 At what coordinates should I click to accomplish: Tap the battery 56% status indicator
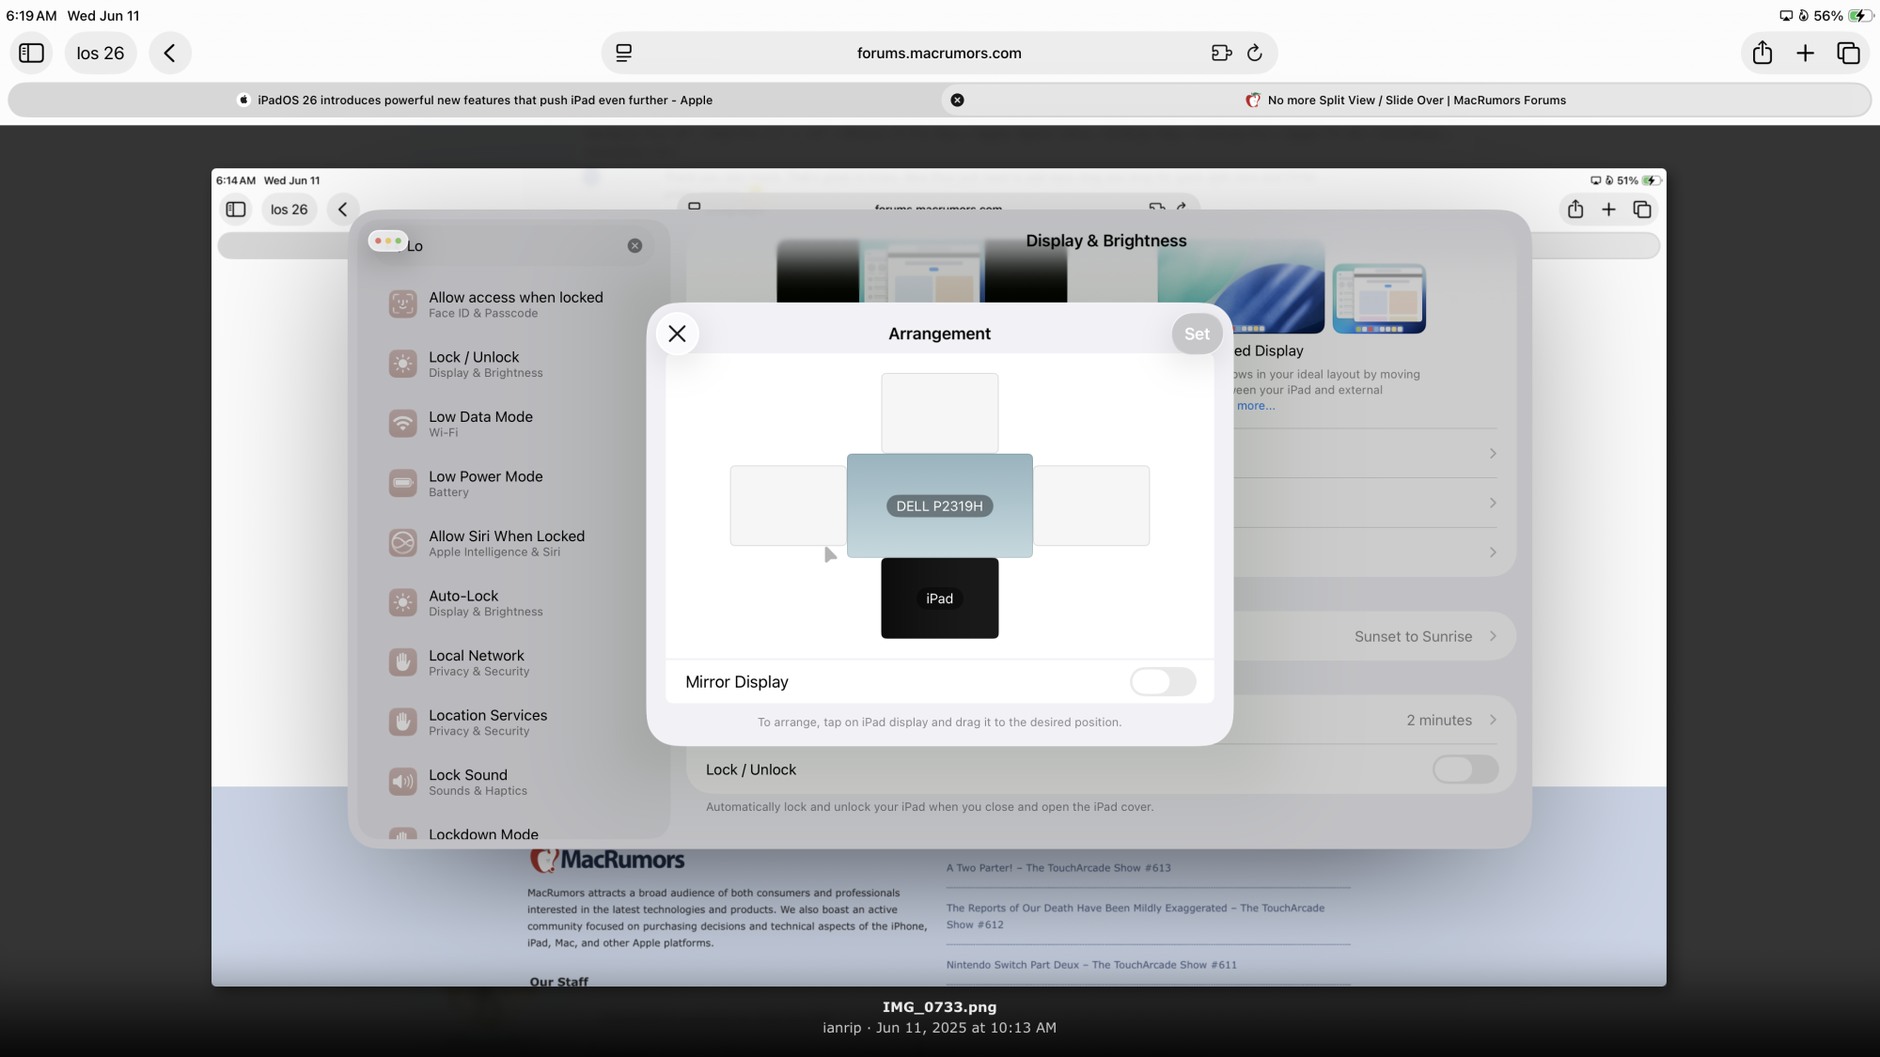pos(1841,16)
